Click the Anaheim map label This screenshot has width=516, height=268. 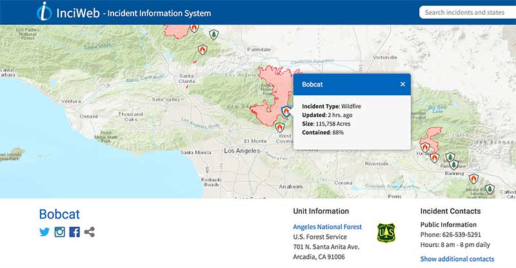[291, 186]
